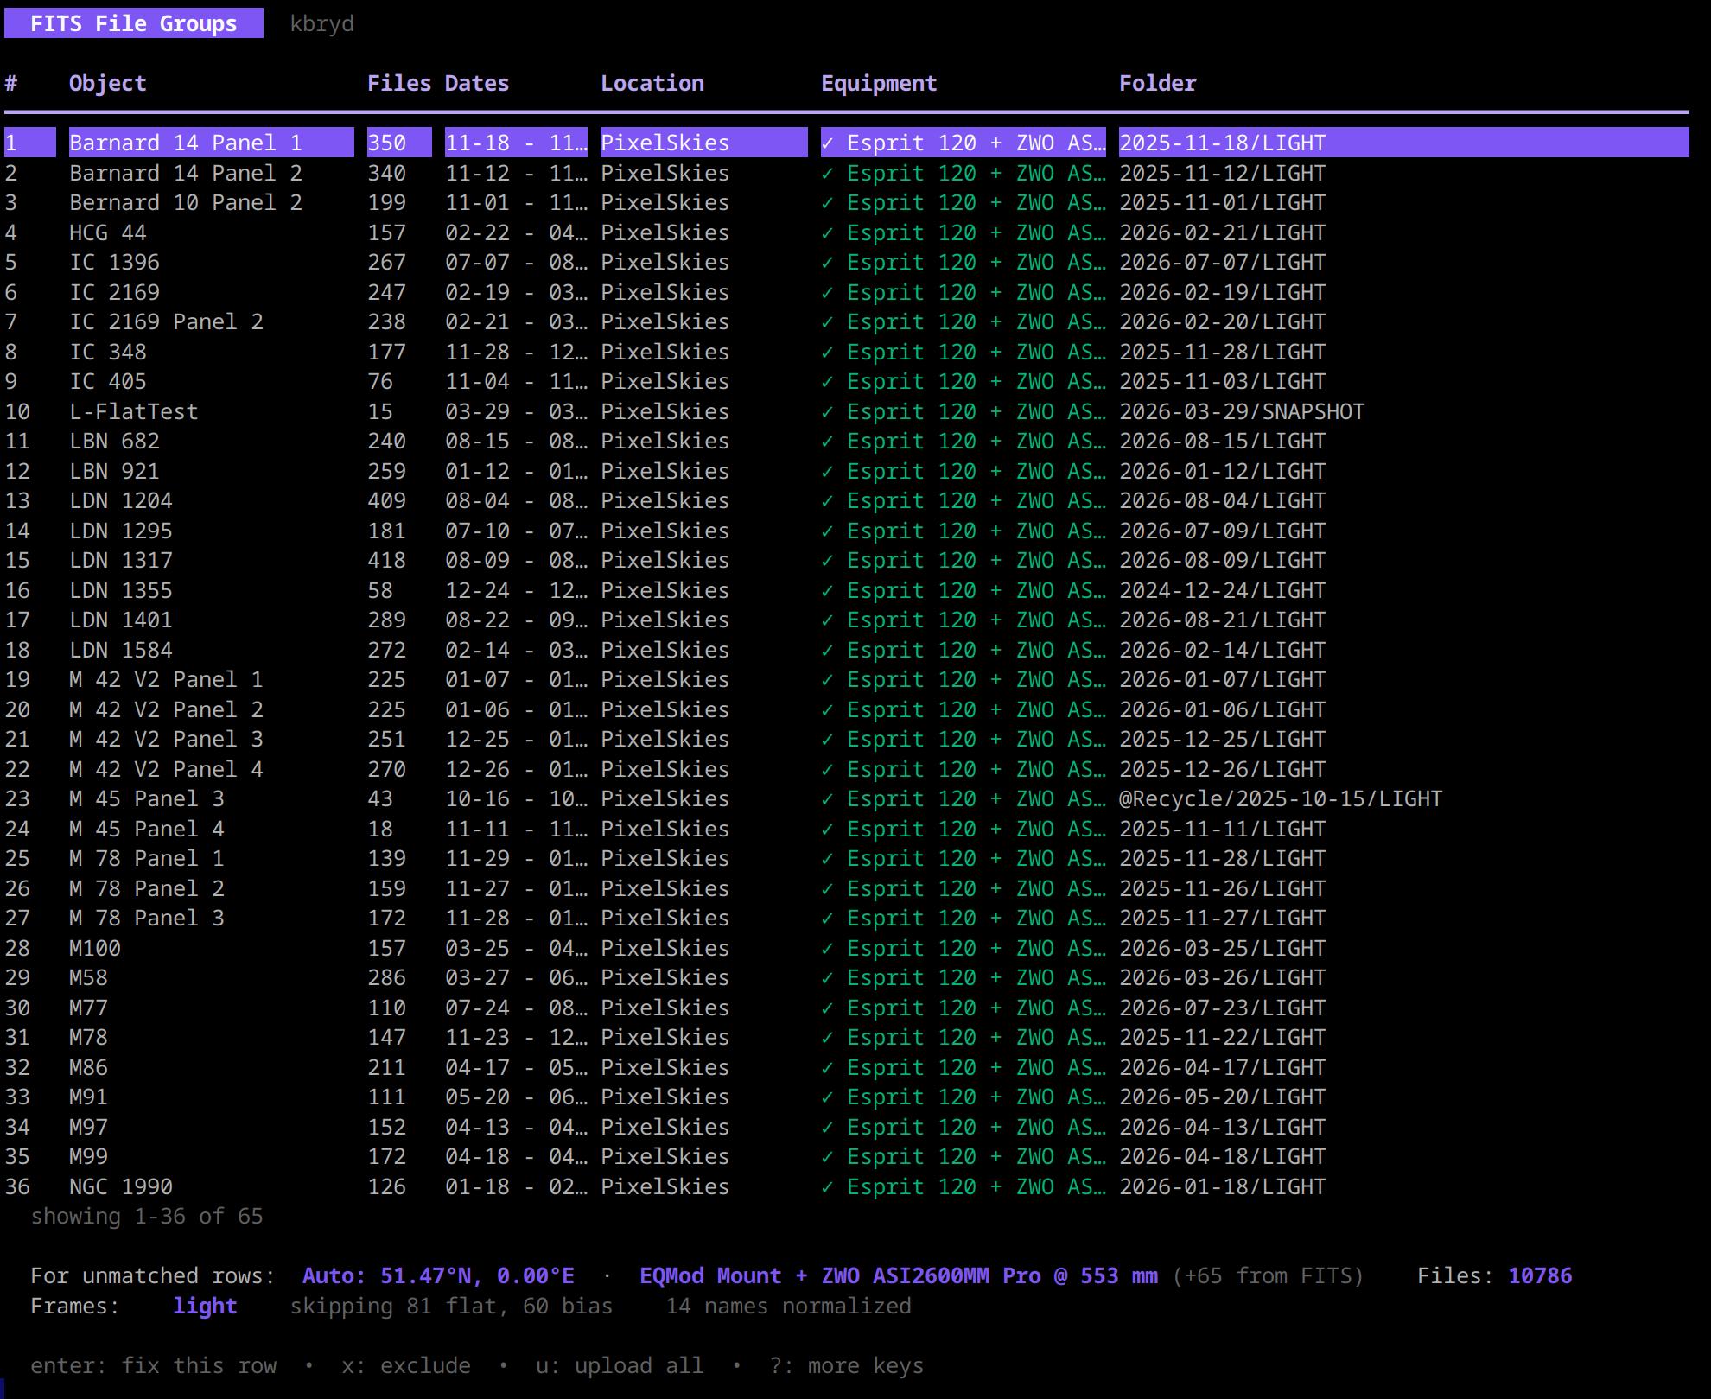Click the kbryd label beside the title
Viewport: 1711px width, 1399px height.
(321, 23)
